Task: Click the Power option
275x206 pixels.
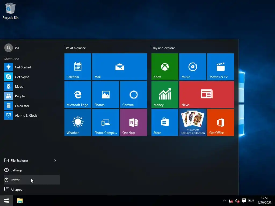Action: click(32, 180)
